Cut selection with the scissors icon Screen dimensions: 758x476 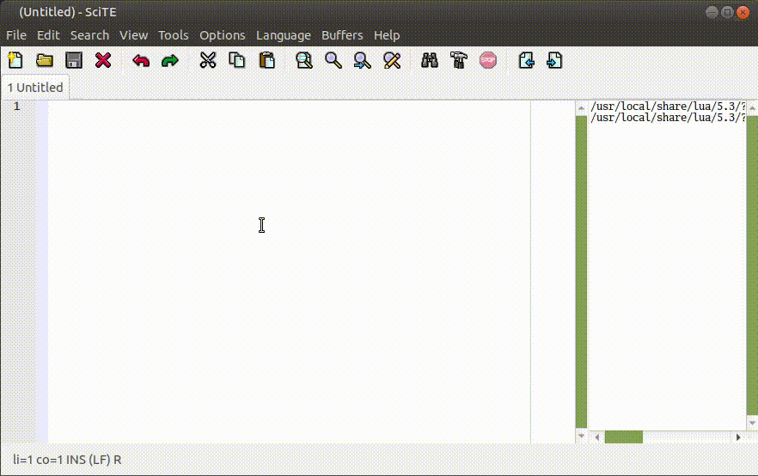(208, 60)
